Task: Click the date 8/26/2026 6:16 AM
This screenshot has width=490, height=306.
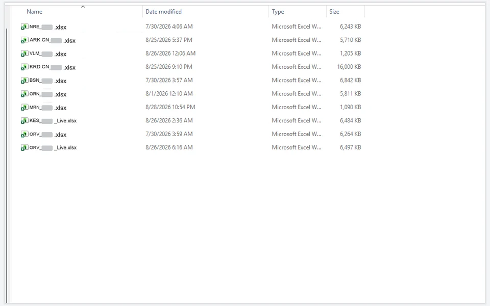Action: [169, 147]
